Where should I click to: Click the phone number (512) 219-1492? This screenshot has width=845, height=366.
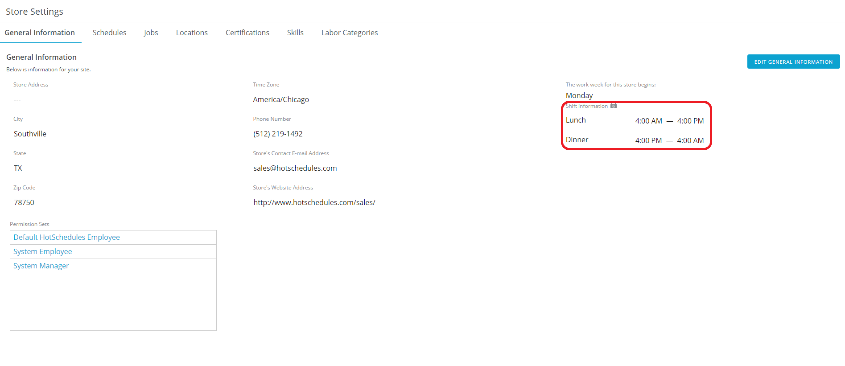click(x=278, y=134)
